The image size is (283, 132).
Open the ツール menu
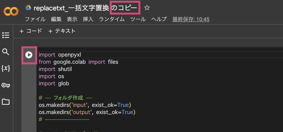coord(137,19)
